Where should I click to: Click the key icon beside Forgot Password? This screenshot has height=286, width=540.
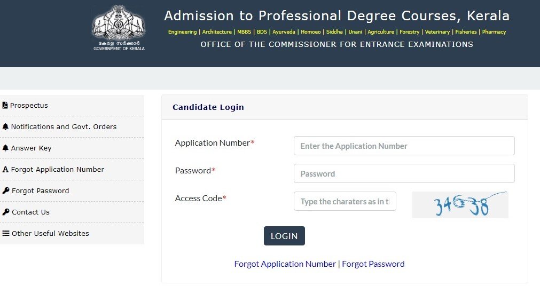pyautogui.click(x=5, y=190)
